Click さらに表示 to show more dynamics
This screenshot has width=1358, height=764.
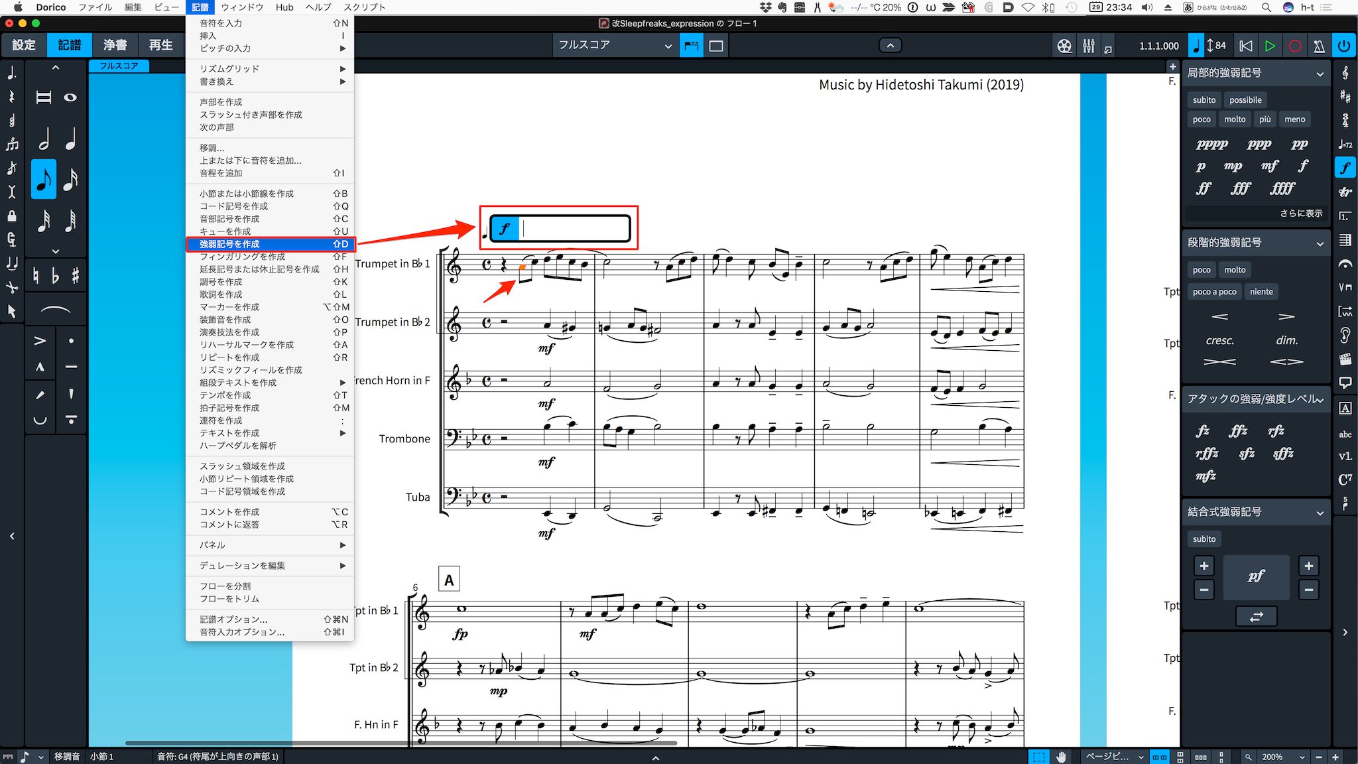(1301, 214)
